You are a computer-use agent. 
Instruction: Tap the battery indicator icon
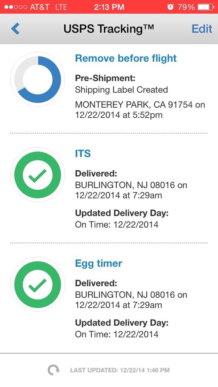point(206,7)
